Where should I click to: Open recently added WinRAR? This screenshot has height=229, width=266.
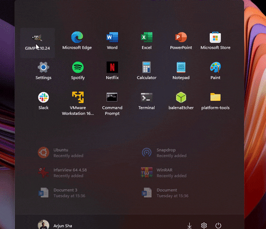(164, 173)
